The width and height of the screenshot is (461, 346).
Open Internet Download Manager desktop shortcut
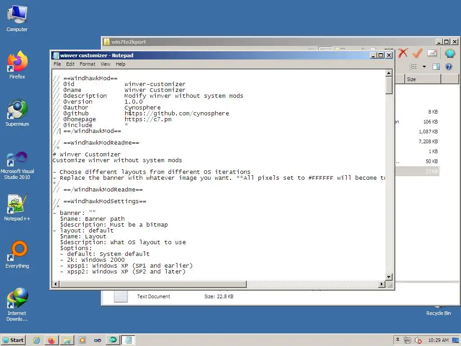tap(17, 305)
